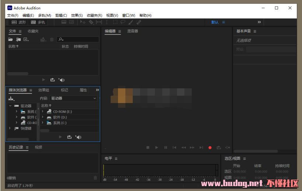
Task: Switch to the 混音器 tab
Action: point(132,31)
